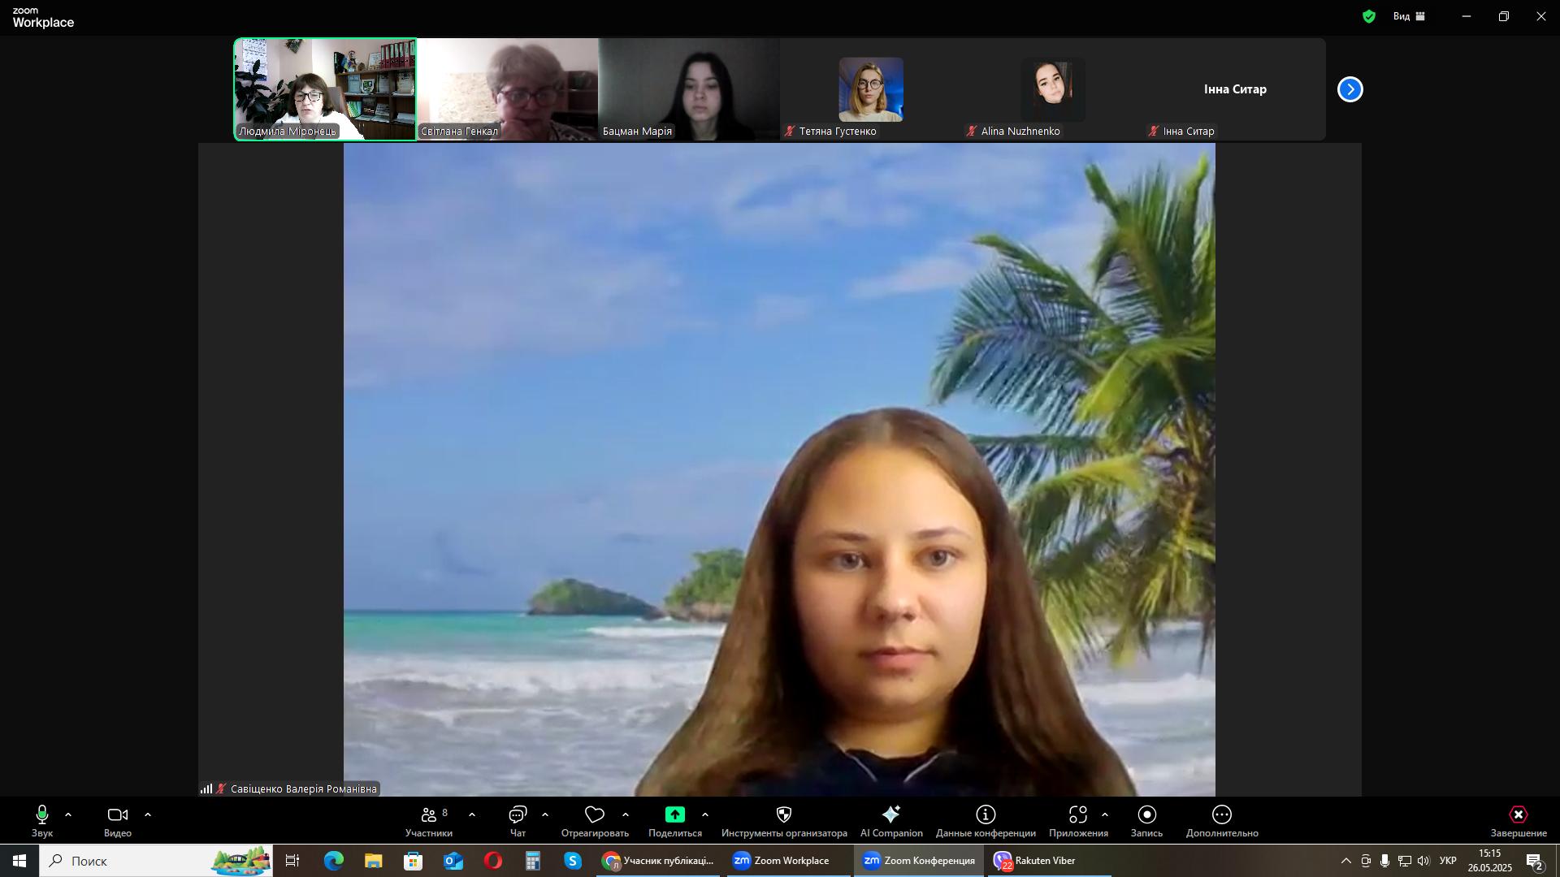Click Завершение to end meeting

pyautogui.click(x=1519, y=821)
